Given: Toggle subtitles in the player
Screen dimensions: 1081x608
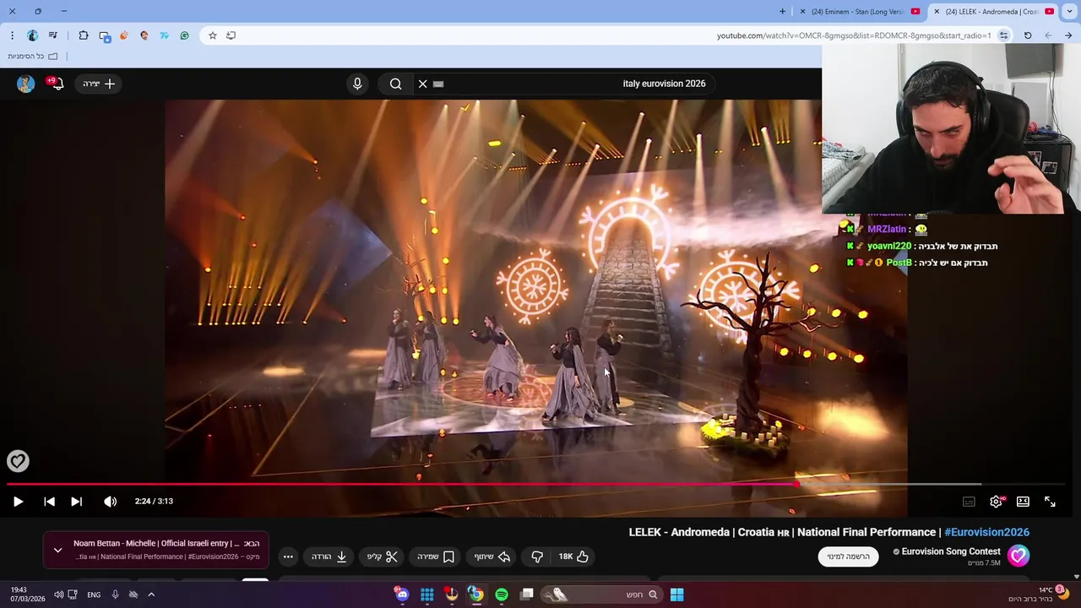Looking at the screenshot, I should [x=969, y=501].
